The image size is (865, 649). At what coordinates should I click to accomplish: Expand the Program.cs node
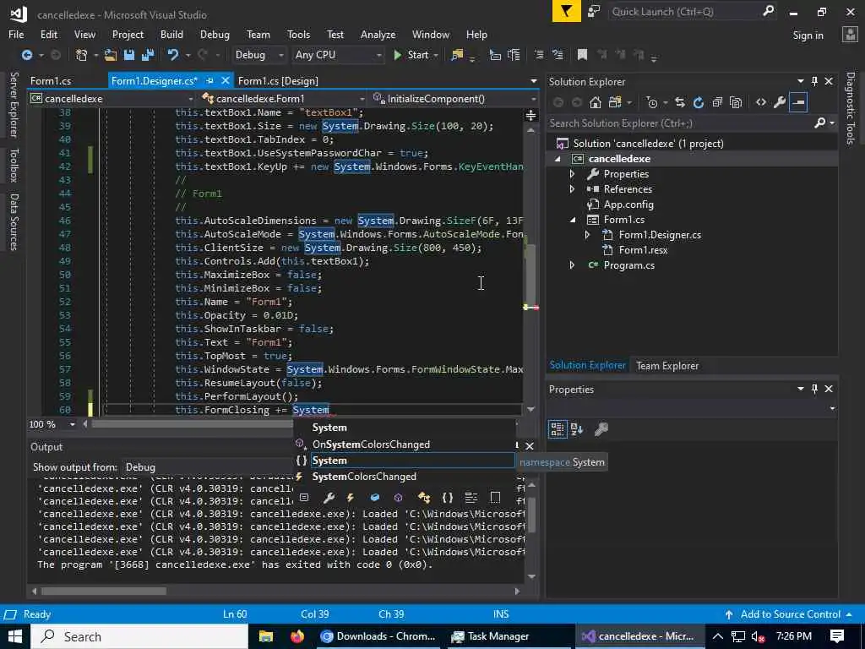click(572, 265)
